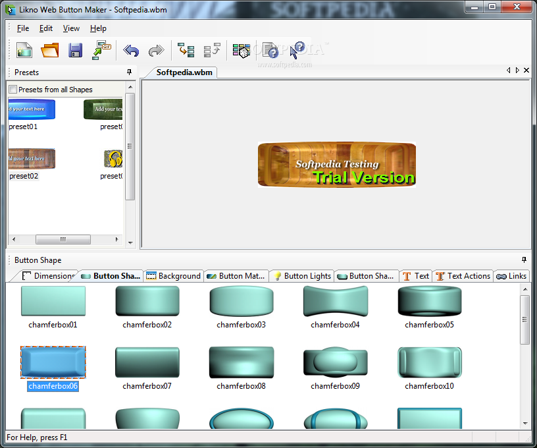The width and height of the screenshot is (537, 448).
Task: Click the Button Shape vertical scrollbar thumb
Action: [524, 320]
